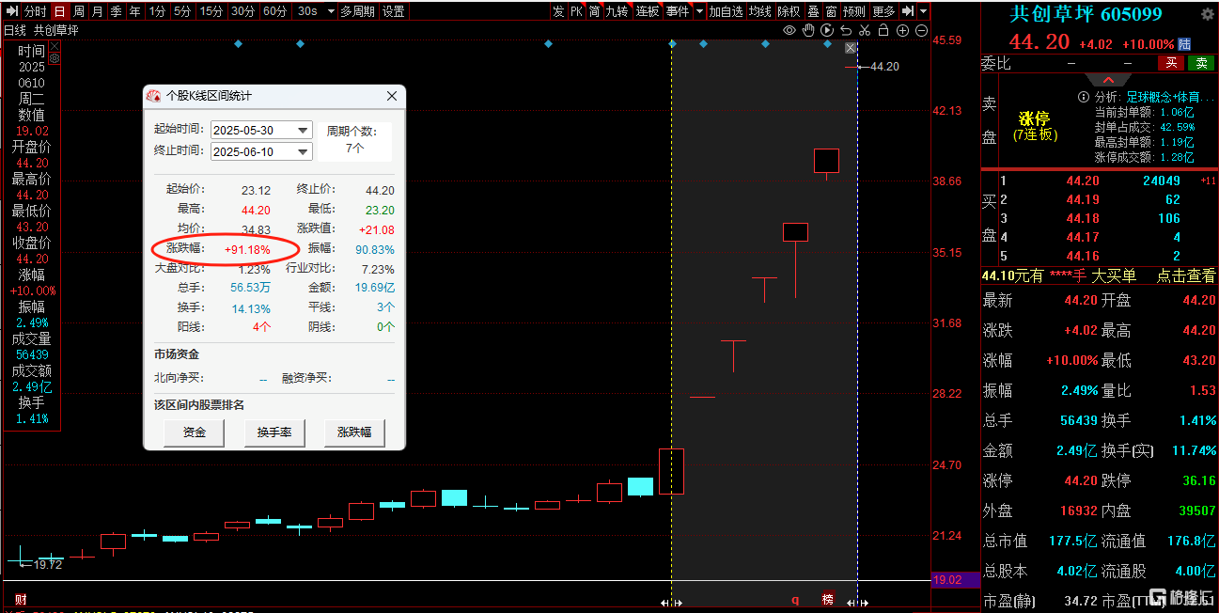Click the 陆 Stock Connect badge

1185,43
